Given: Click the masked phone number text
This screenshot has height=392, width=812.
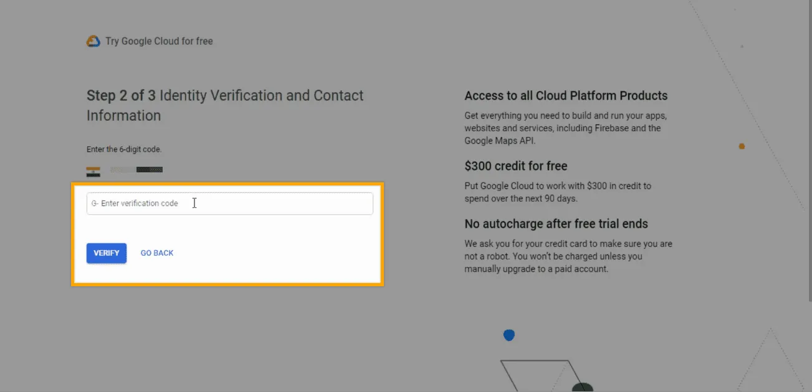Looking at the screenshot, I should pos(136,170).
